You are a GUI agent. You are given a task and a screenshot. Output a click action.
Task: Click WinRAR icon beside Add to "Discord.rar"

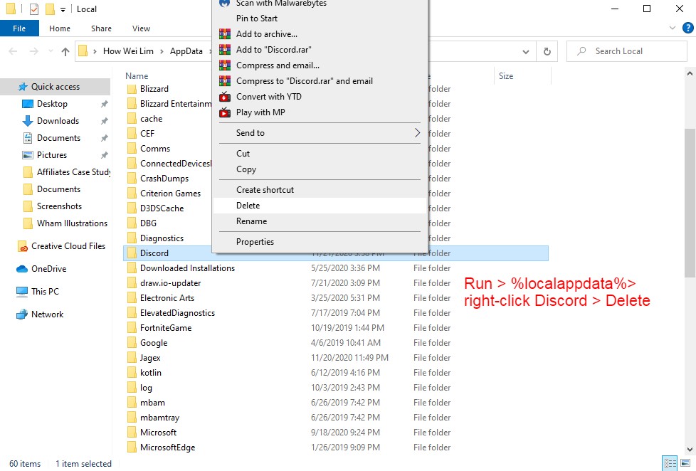click(225, 49)
